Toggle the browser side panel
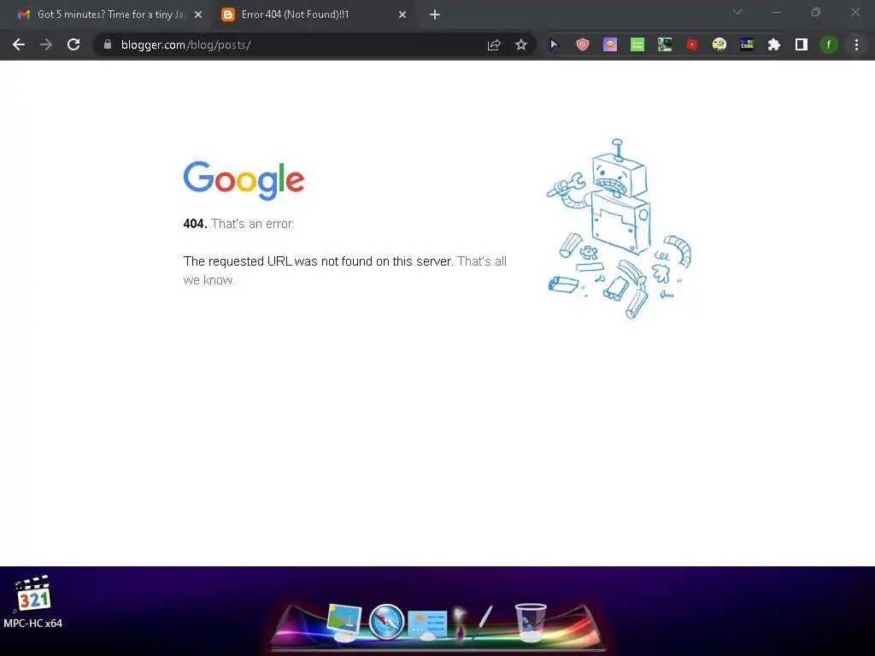 click(x=802, y=44)
